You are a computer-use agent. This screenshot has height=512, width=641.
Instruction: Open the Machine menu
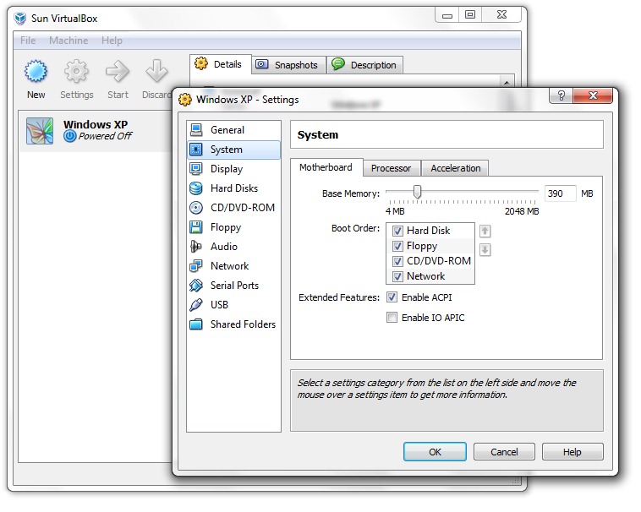(68, 41)
